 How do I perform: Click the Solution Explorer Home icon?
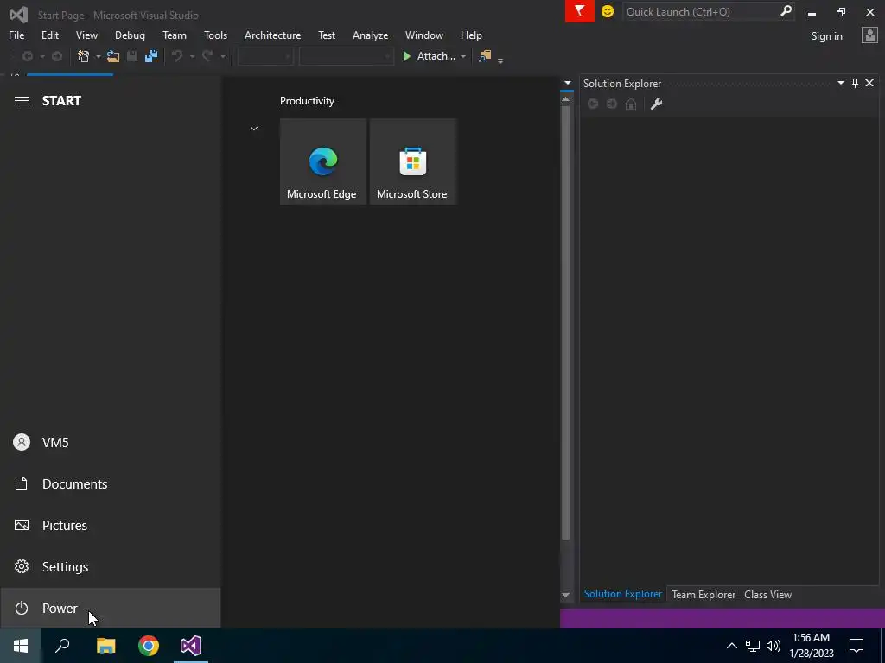(x=631, y=104)
